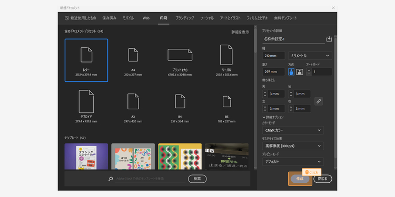Image resolution: width=395 pixels, height=197 pixels.
Task: Switch to the 保存済み tab
Action: point(110,18)
